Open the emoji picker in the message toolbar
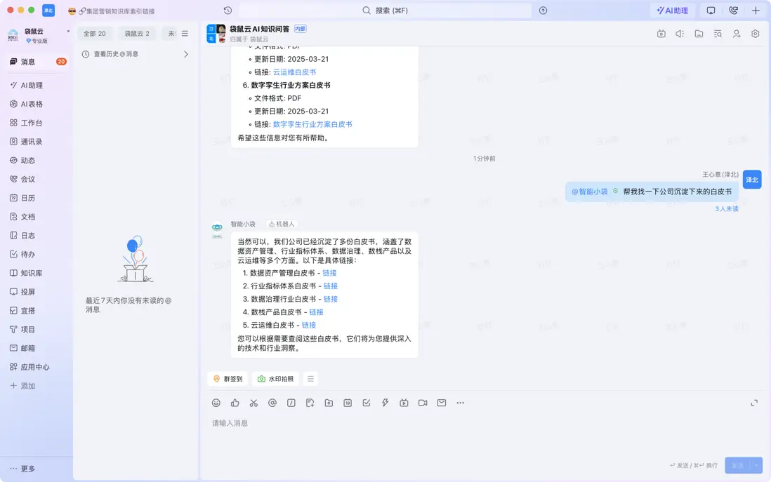The image size is (771, 482). pos(216,403)
